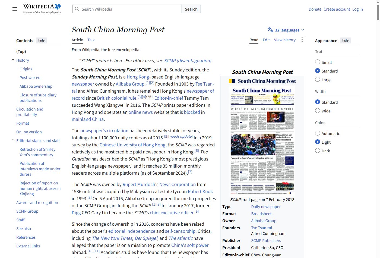380x258 pixels.
Task: Select Dark color mode
Action: pos(318,150)
